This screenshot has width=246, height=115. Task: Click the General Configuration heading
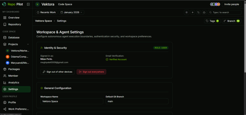pos(58,88)
